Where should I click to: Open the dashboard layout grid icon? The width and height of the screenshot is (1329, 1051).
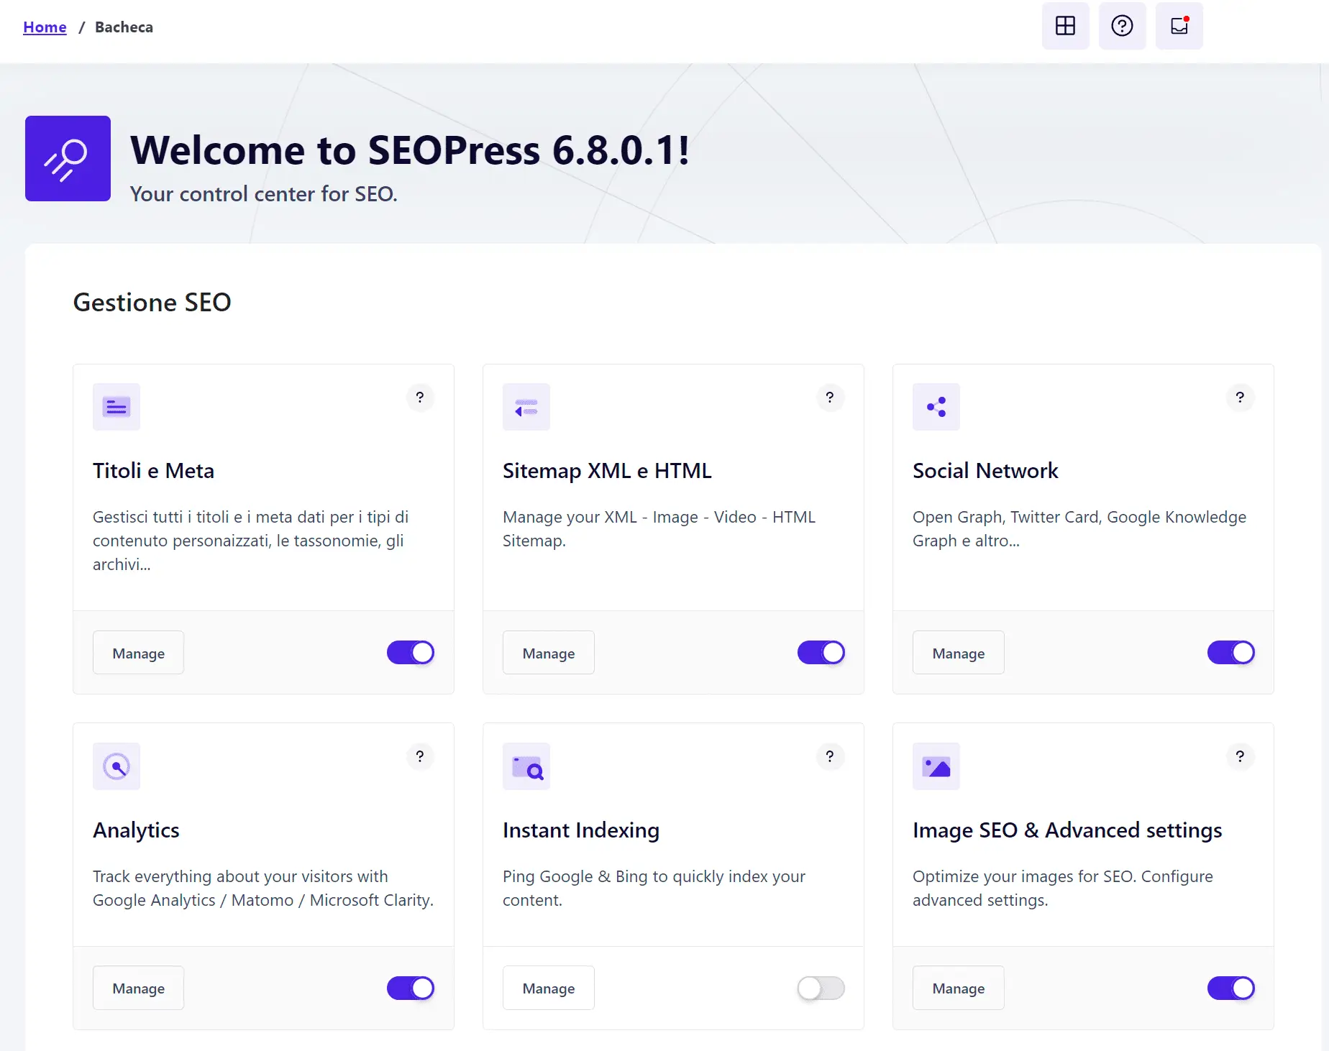[x=1065, y=26]
